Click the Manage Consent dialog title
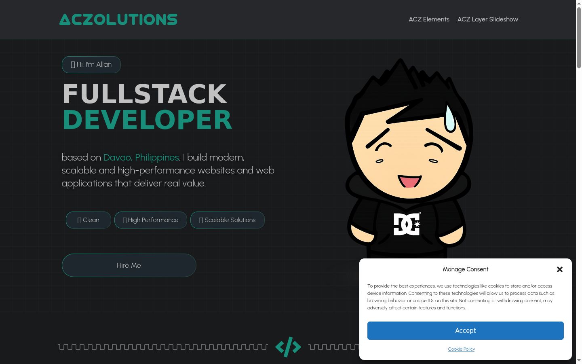This screenshot has height=364, width=582. 466,269
